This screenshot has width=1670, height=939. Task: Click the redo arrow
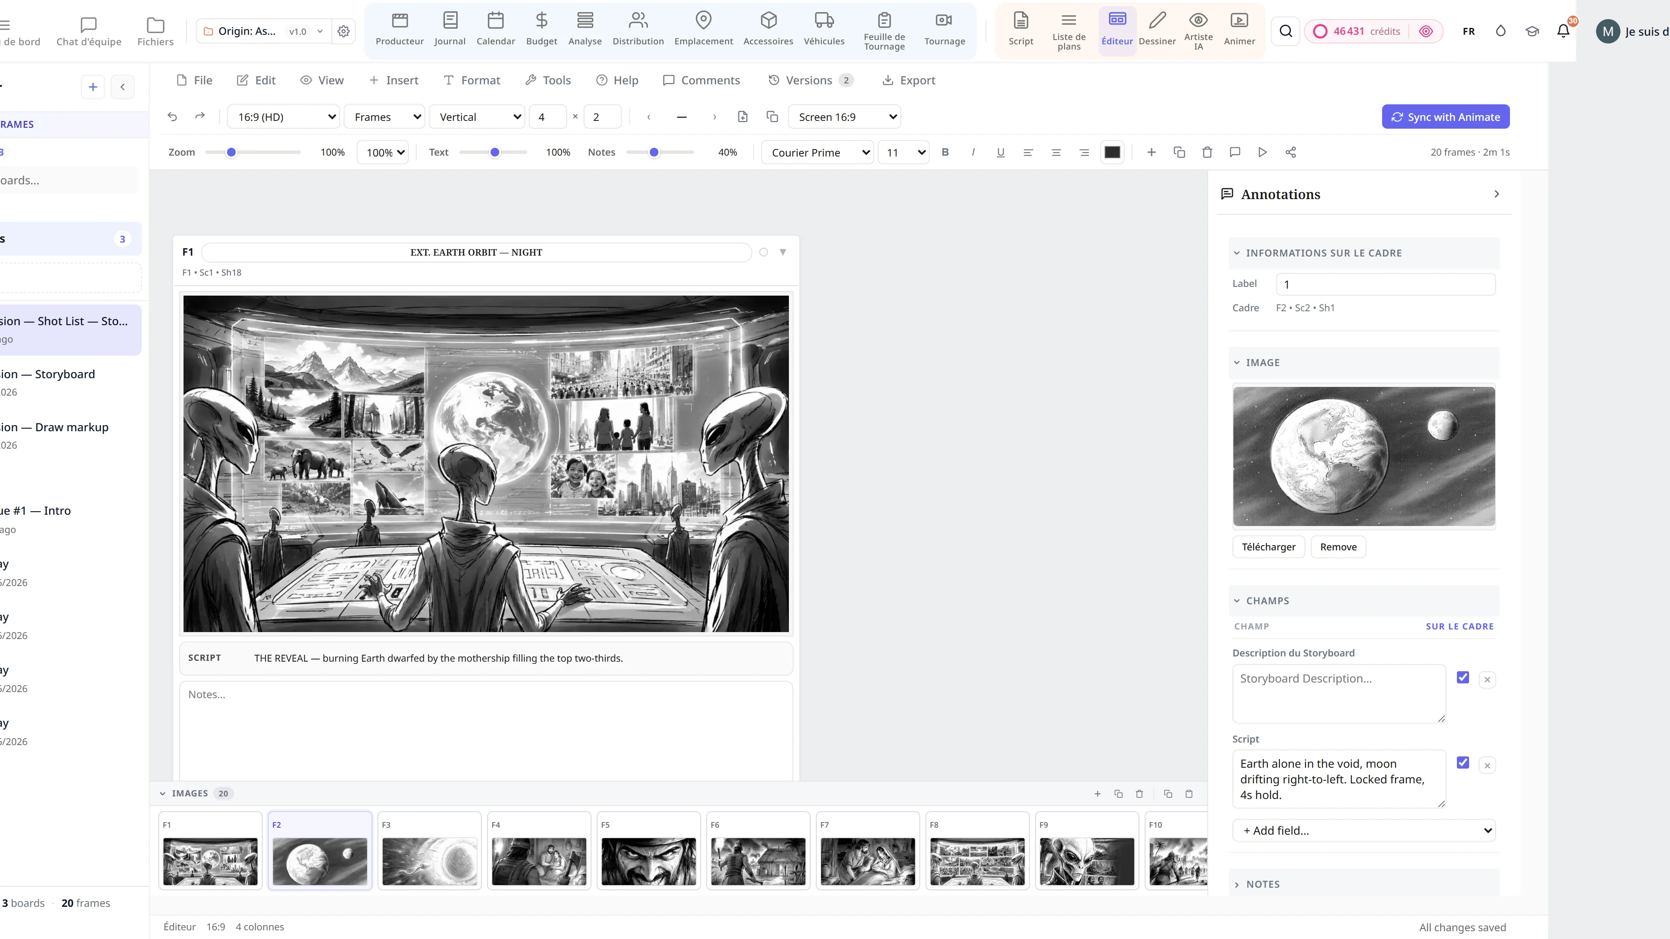(x=200, y=117)
